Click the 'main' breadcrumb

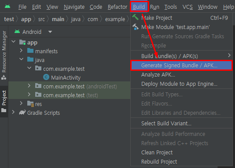[x=58, y=19]
